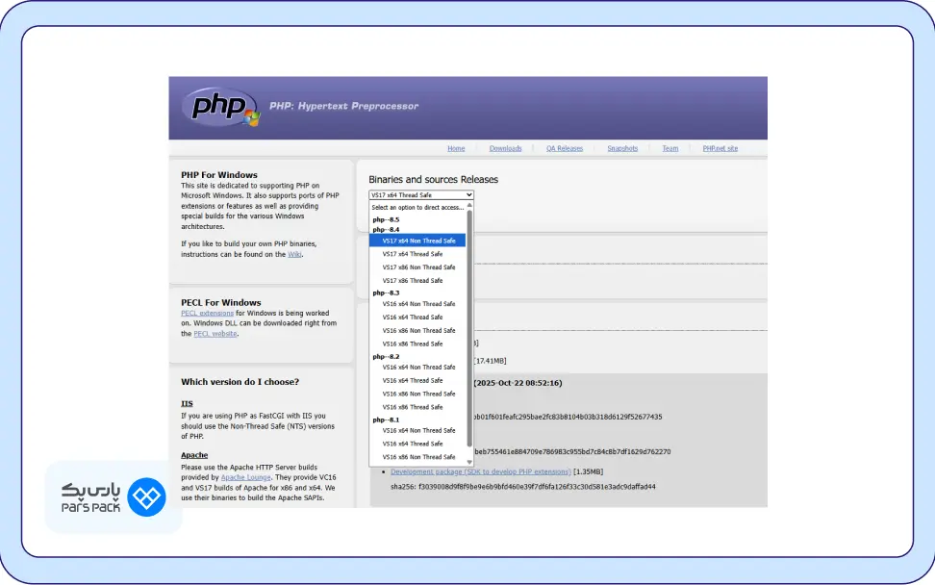
Task: Visit the PECL website link
Action: pos(213,334)
